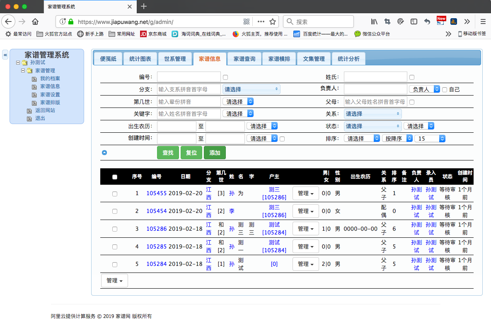Tick the checkbox beside 编号 field
The height and width of the screenshot is (330, 491).
(x=225, y=77)
